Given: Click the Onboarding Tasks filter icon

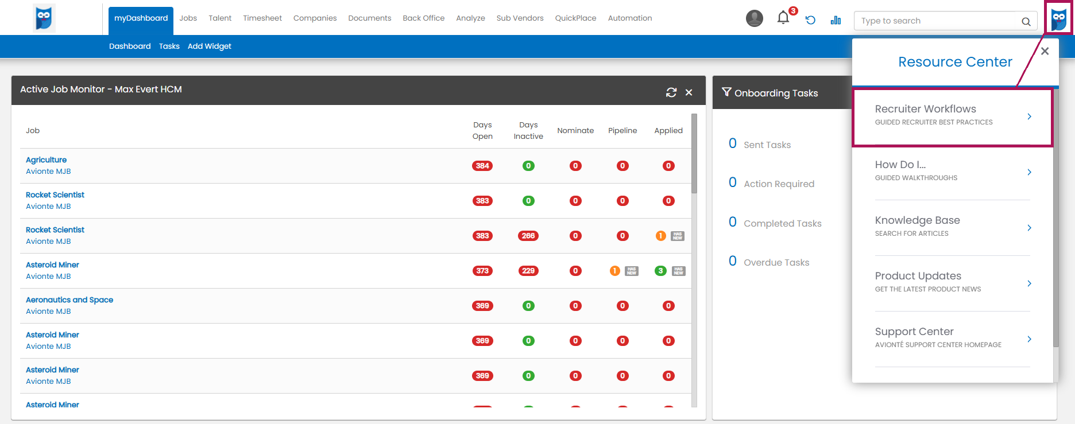Looking at the screenshot, I should (726, 92).
